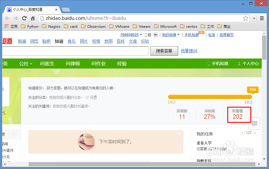Click the 找到你感兴趣的关键词 link

[71, 106]
